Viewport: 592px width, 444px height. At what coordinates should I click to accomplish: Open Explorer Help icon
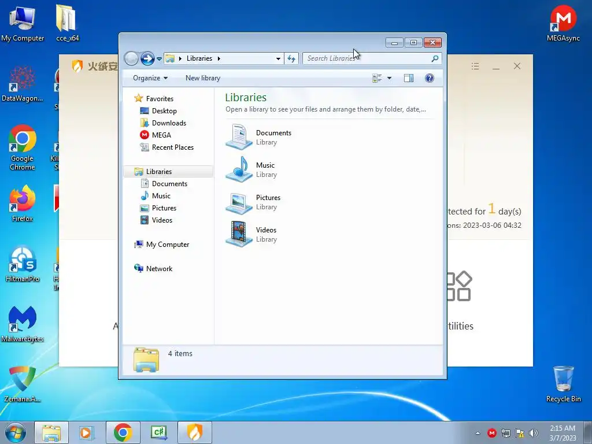430,78
